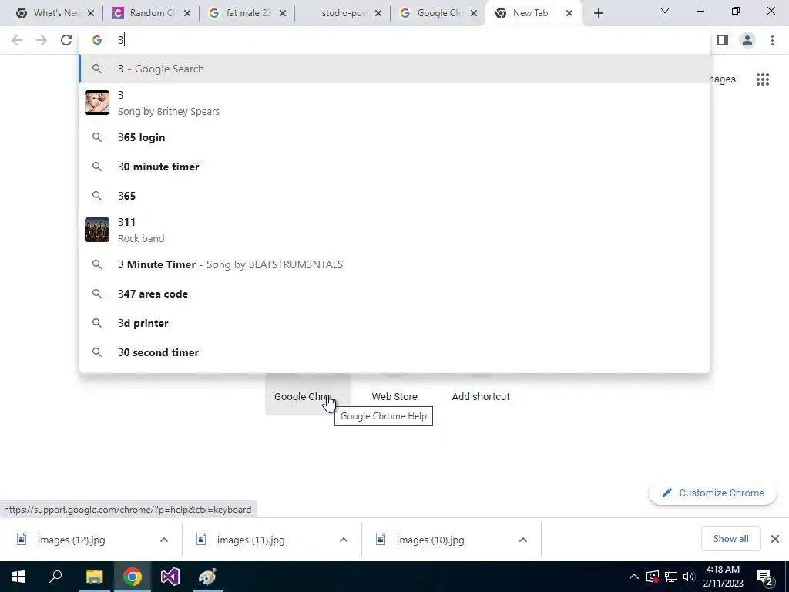Select the '30 second timer' suggestion
789x592 pixels.
(394, 352)
